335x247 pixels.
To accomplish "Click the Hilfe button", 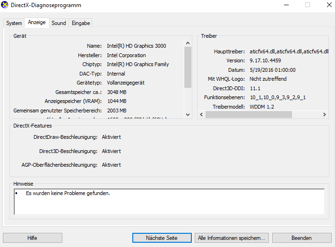I will tap(33, 238).
